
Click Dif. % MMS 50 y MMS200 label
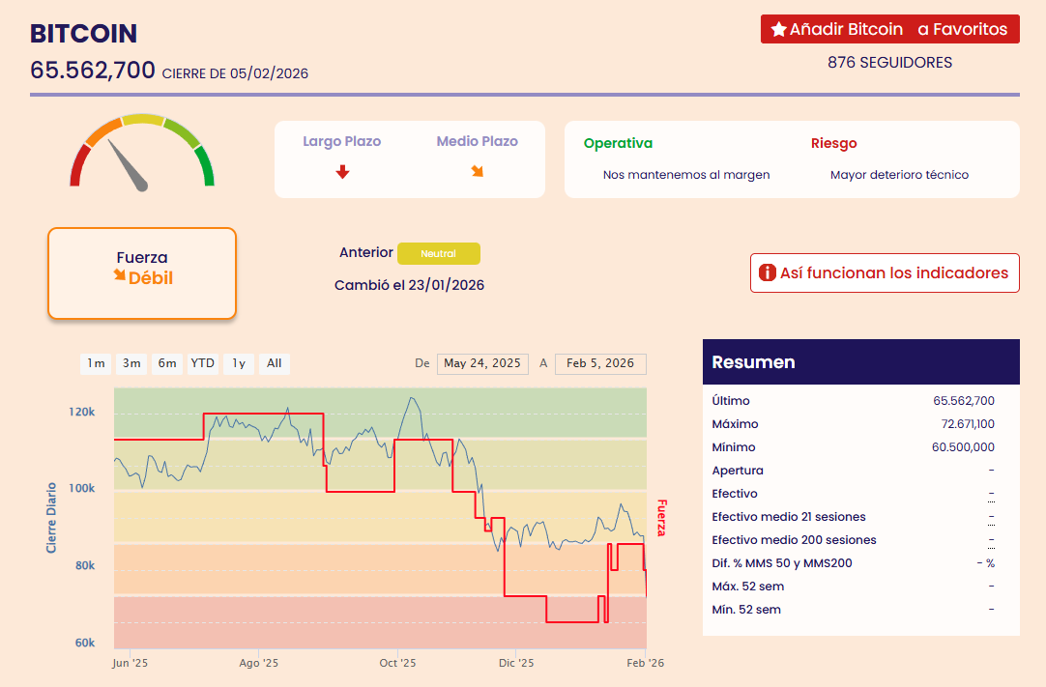coord(782,563)
